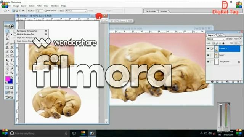Click Add to selection option icon
The image size is (244, 137).
click(17, 11)
